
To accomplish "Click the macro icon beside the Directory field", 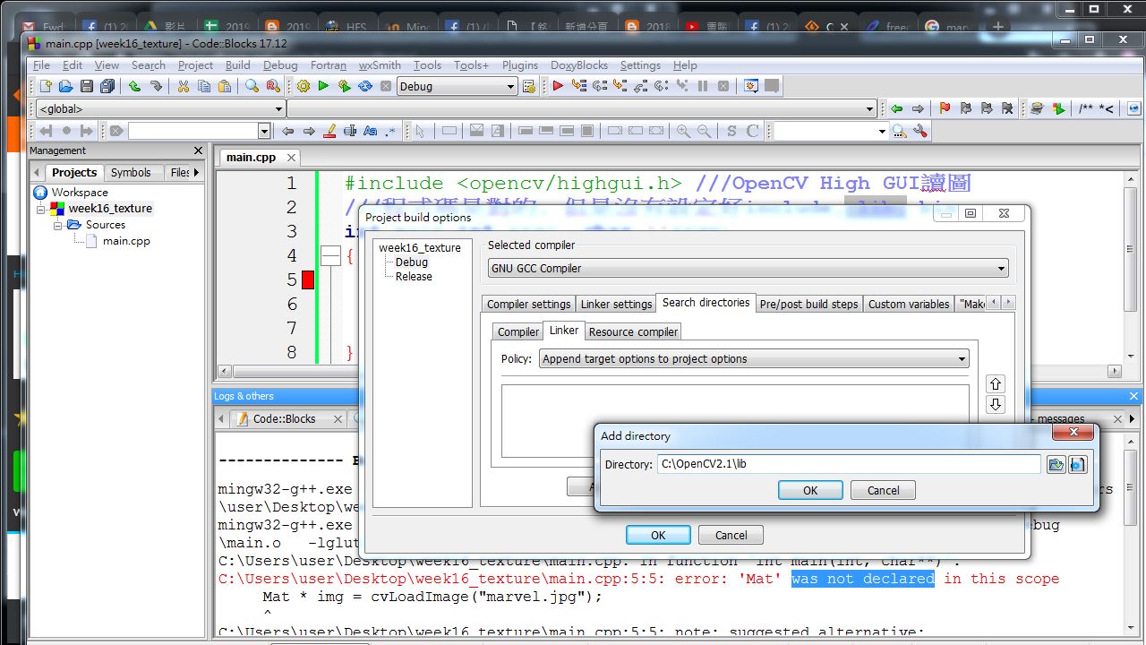I will click(1078, 464).
